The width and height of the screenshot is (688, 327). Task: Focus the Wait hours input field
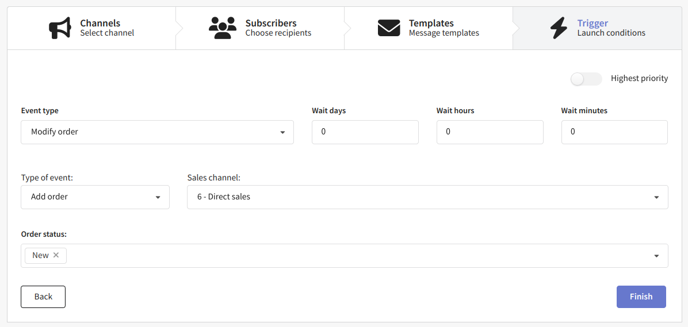click(x=490, y=132)
